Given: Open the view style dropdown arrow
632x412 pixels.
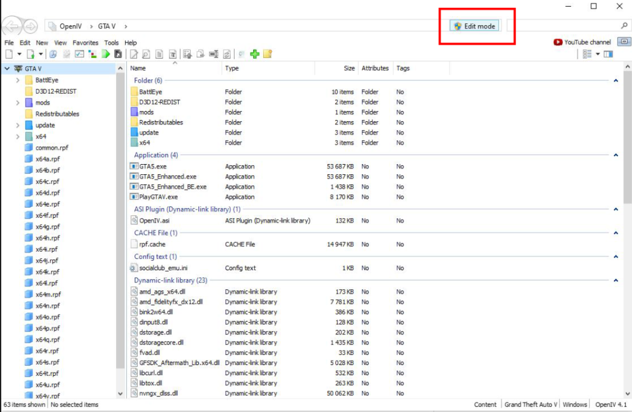Looking at the screenshot, I should [597, 54].
